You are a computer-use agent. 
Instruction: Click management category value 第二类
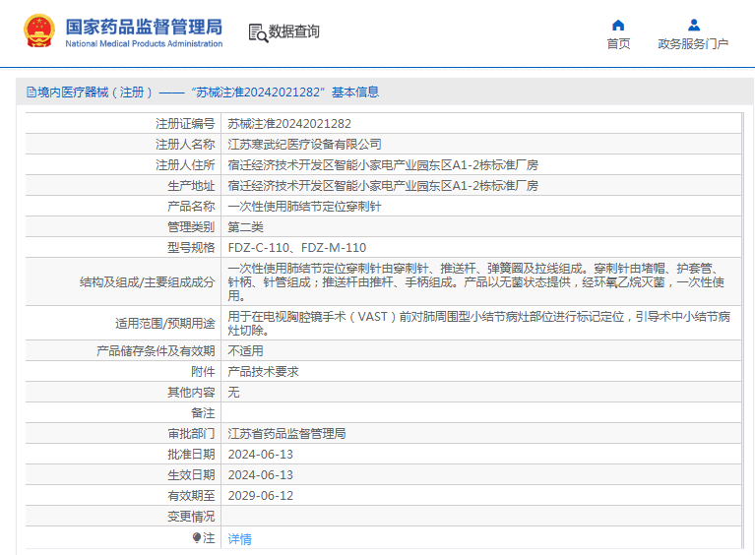[x=245, y=227]
